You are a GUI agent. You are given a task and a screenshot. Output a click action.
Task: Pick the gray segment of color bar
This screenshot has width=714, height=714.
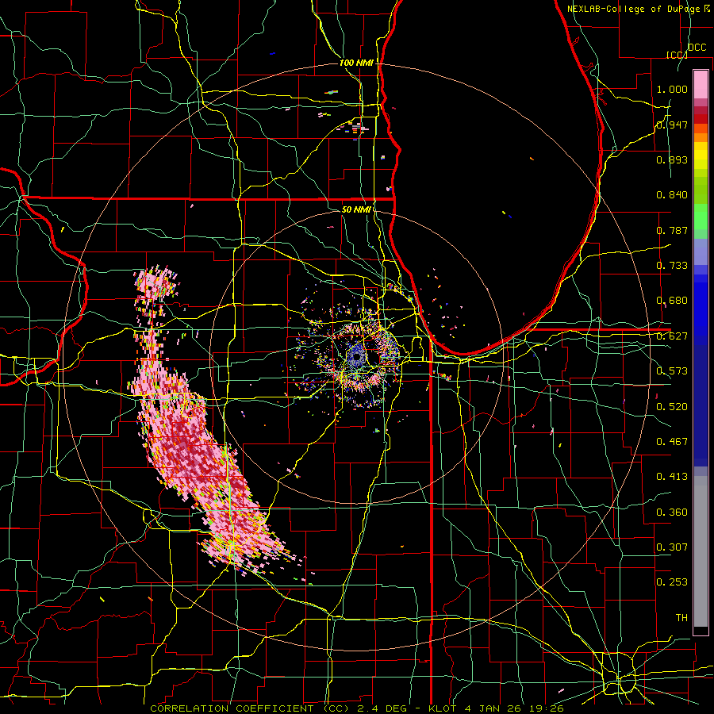coord(701,551)
